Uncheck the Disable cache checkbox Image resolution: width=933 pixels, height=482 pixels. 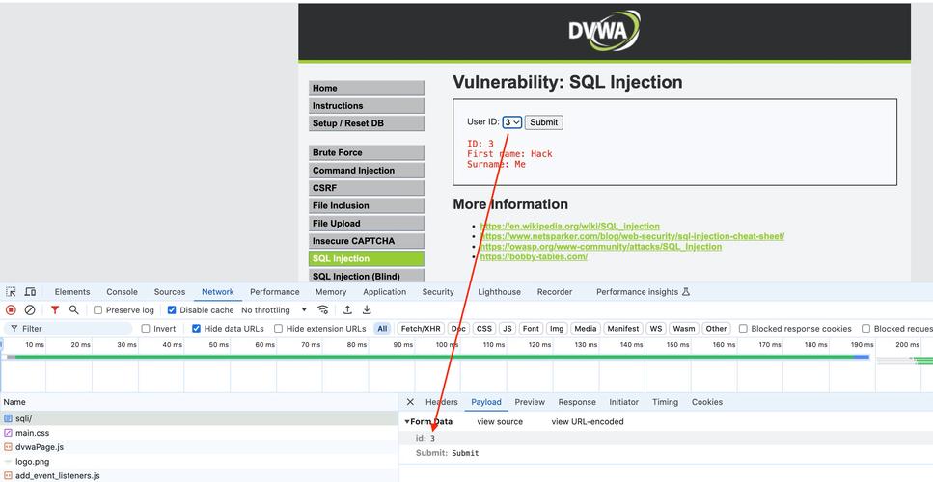172,310
